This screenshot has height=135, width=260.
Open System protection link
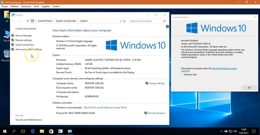(25, 45)
